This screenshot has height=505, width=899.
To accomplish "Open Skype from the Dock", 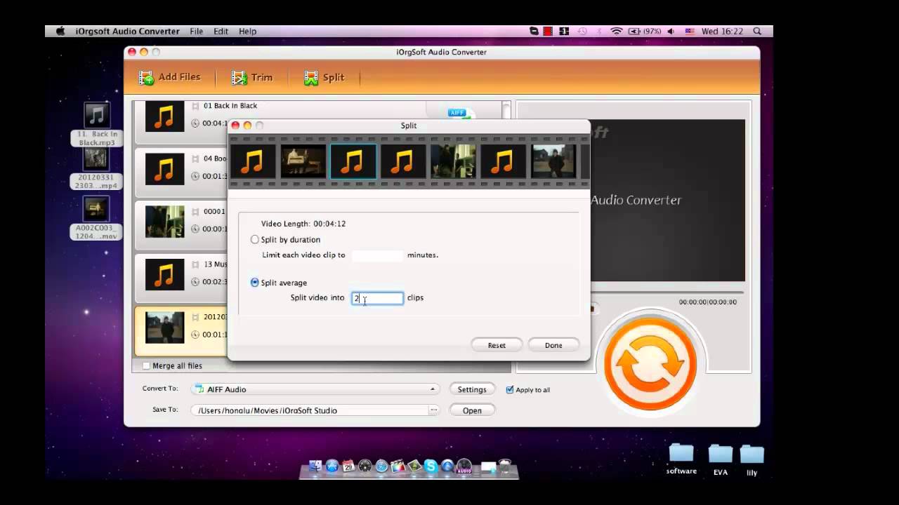I will (x=431, y=466).
